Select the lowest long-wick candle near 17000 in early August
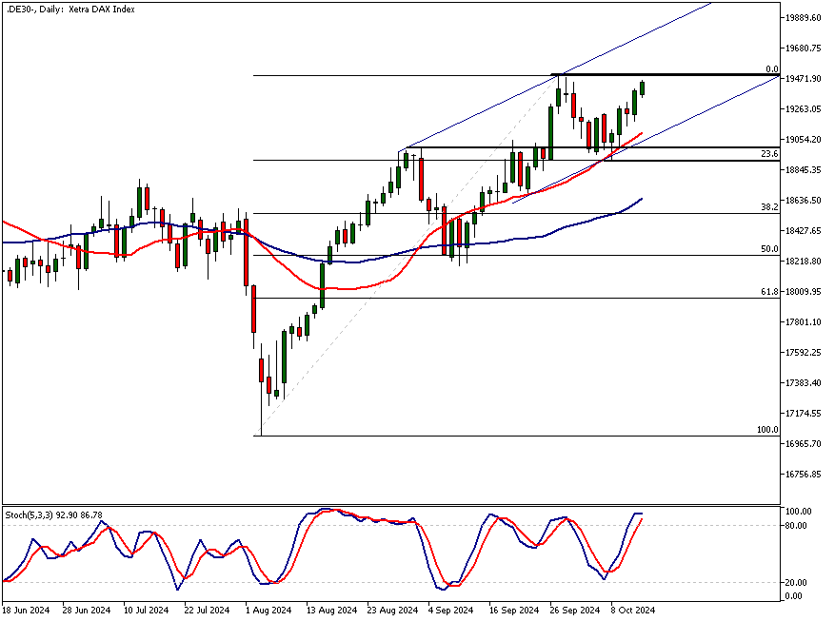 pyautogui.click(x=262, y=370)
